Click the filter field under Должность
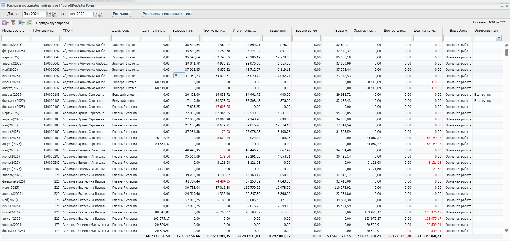Image resolution: width=510 pixels, height=241 pixels. point(125,38)
